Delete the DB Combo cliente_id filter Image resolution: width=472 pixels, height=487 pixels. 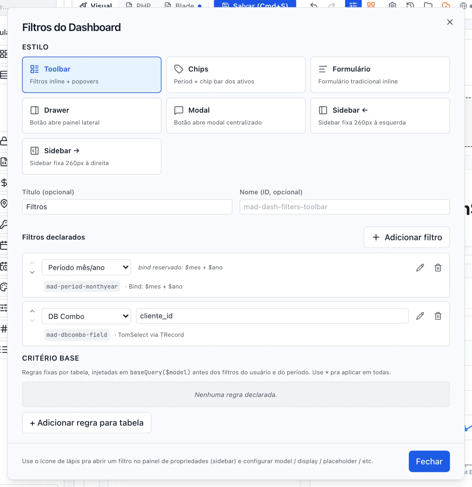[438, 316]
